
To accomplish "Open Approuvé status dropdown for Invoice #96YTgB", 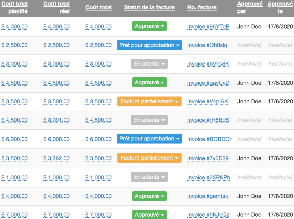I will 149,26.
